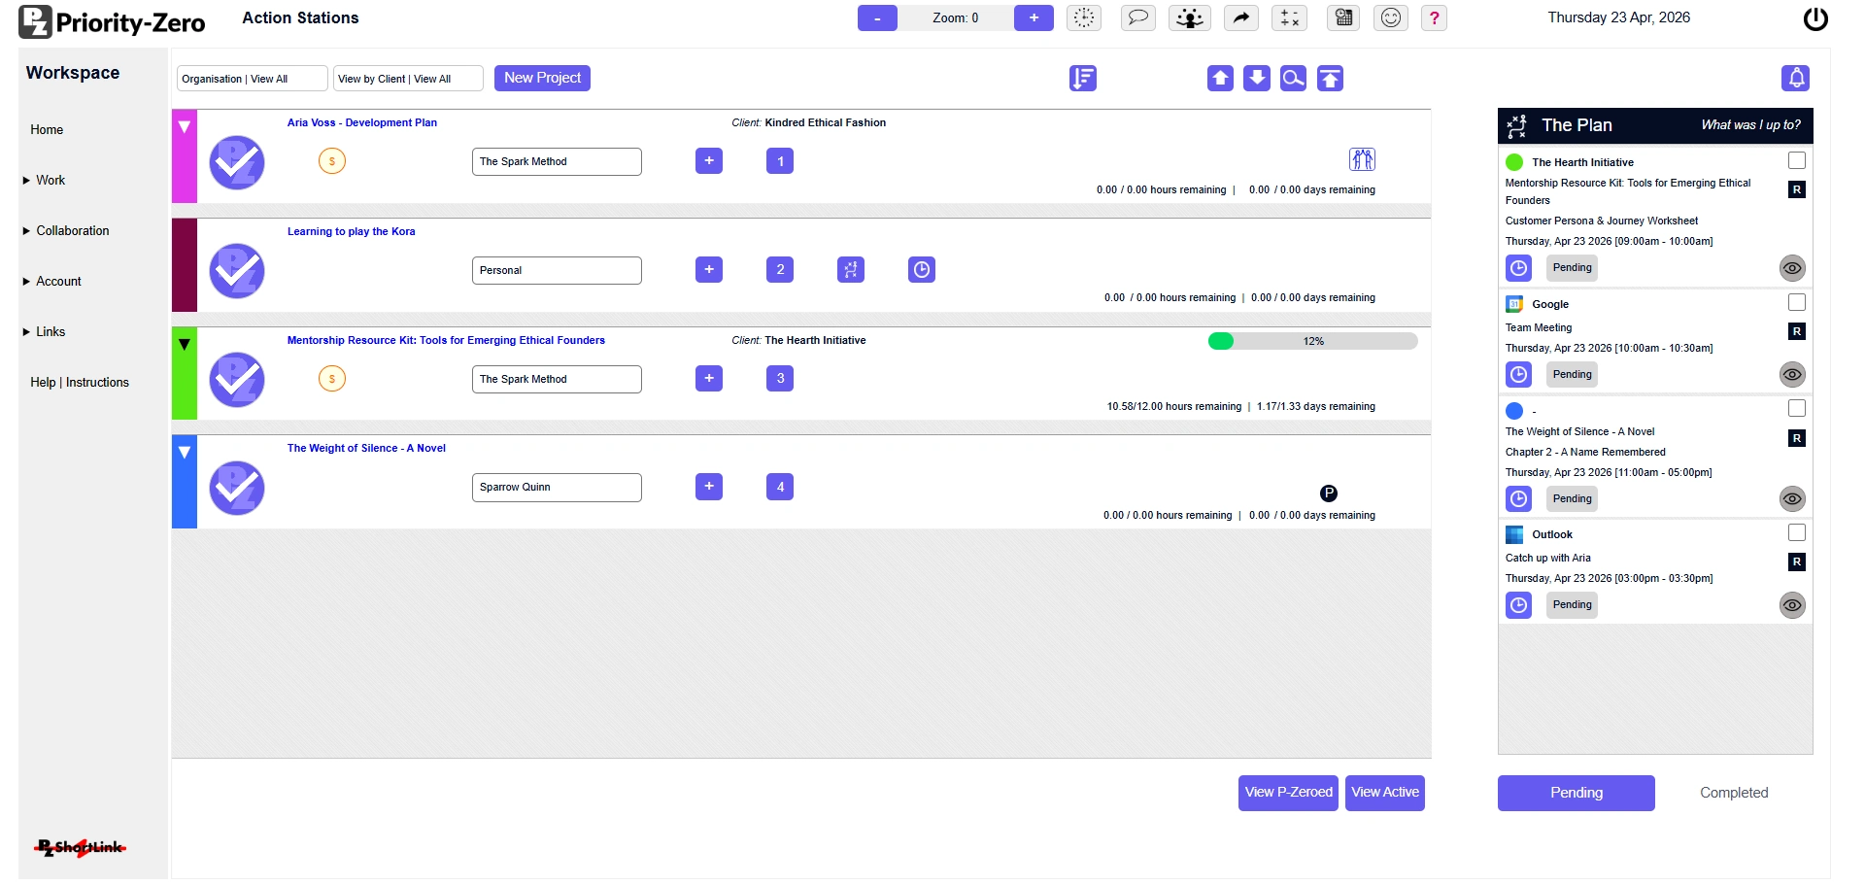
Task: Expand the Collaboration sidebar section
Action: [66, 231]
